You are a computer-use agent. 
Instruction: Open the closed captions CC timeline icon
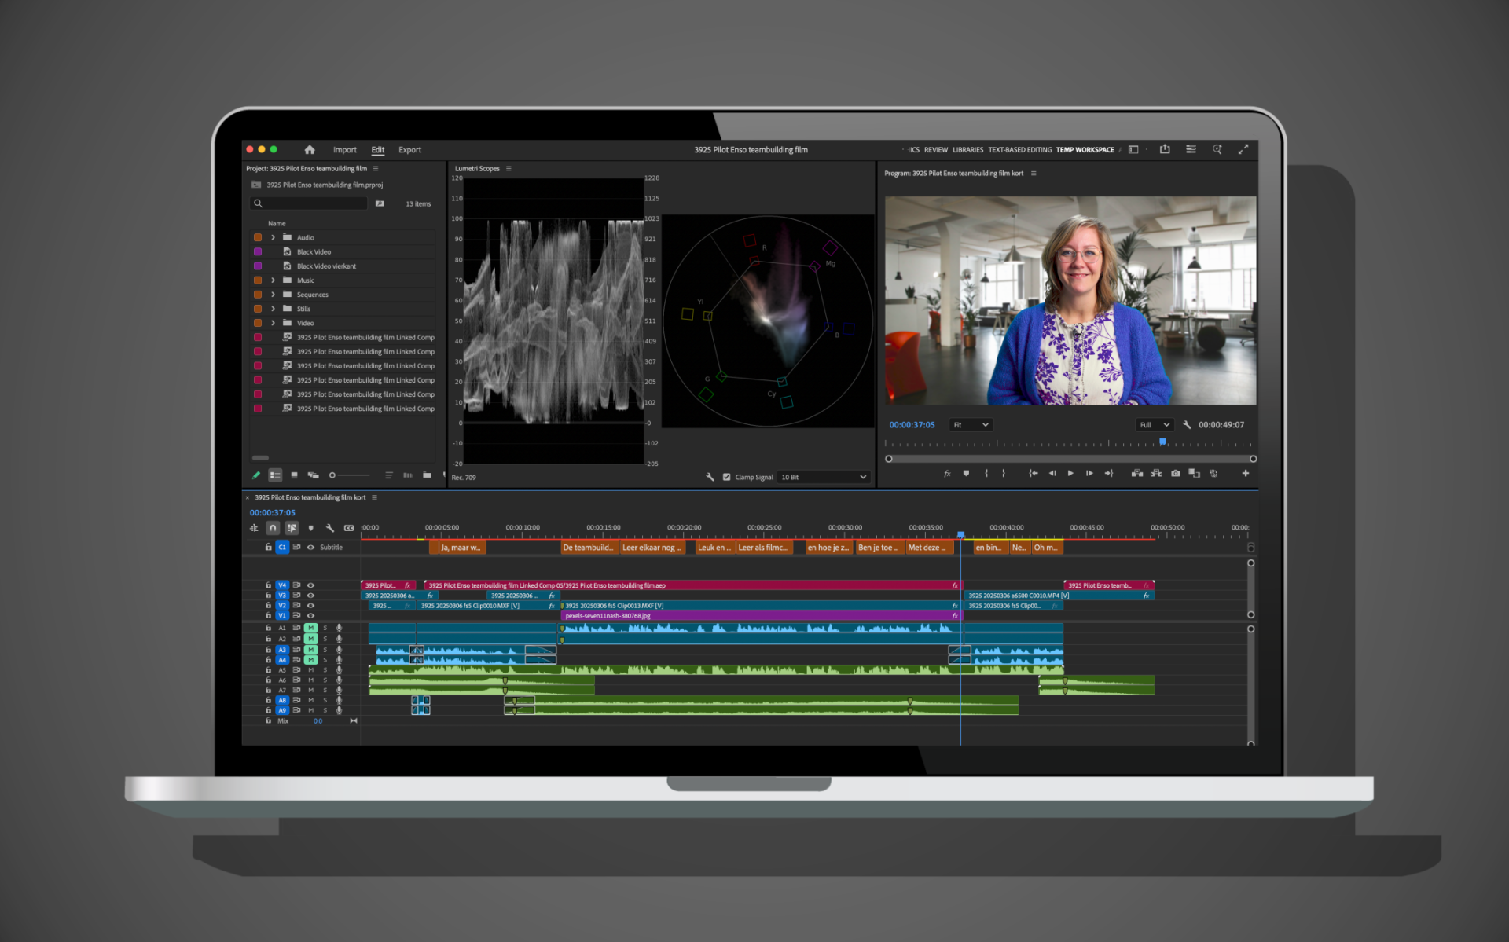coord(349,528)
